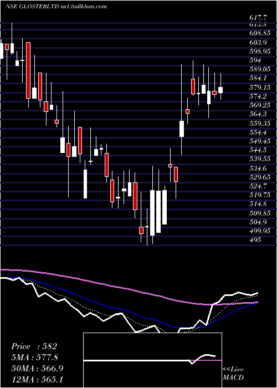This screenshot has width=277, height=388.
Task: Select the 495 price axis label
Action: point(255,239)
